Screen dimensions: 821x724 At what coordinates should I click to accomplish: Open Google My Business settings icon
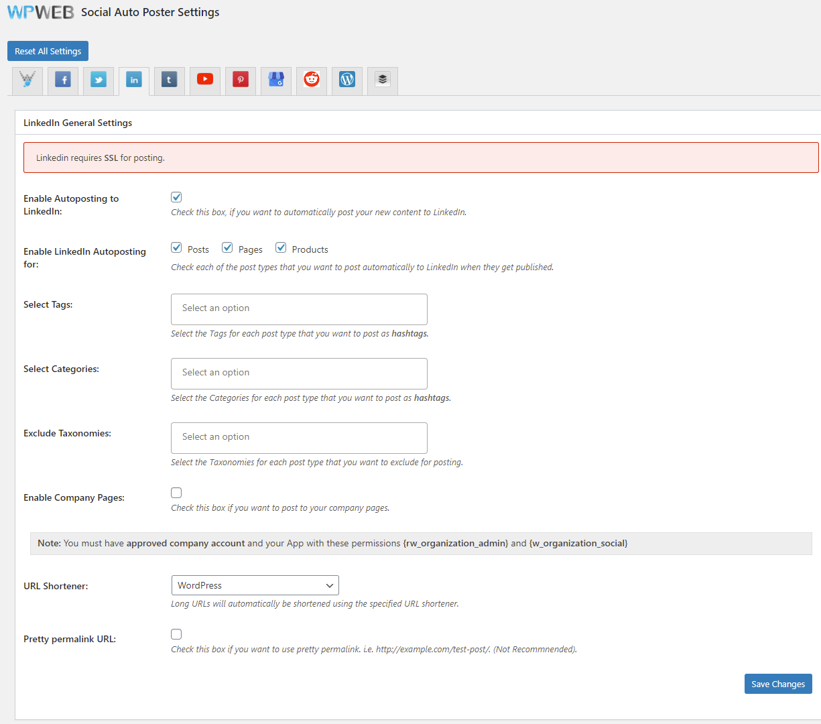tap(275, 80)
